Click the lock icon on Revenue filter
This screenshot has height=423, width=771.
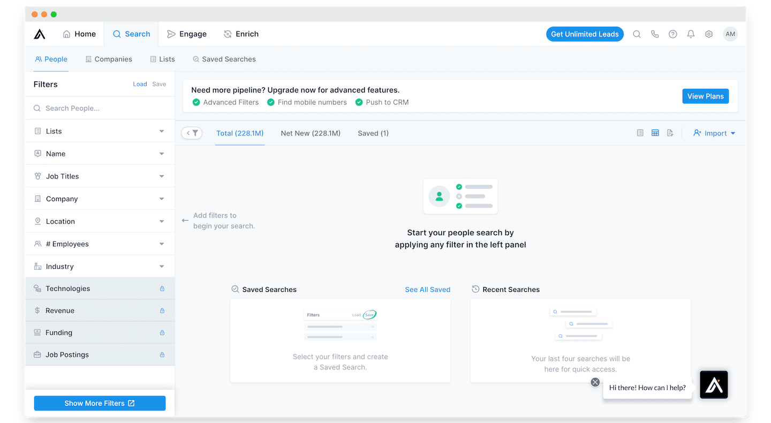point(162,311)
